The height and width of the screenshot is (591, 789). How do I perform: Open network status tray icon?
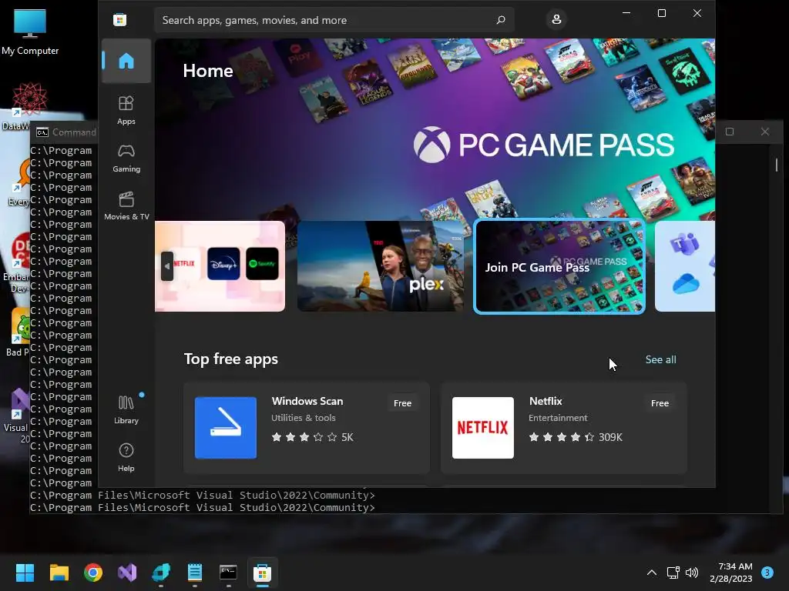tap(673, 573)
